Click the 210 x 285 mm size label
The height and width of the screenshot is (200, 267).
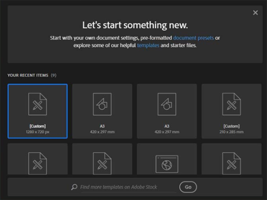(x=231, y=132)
